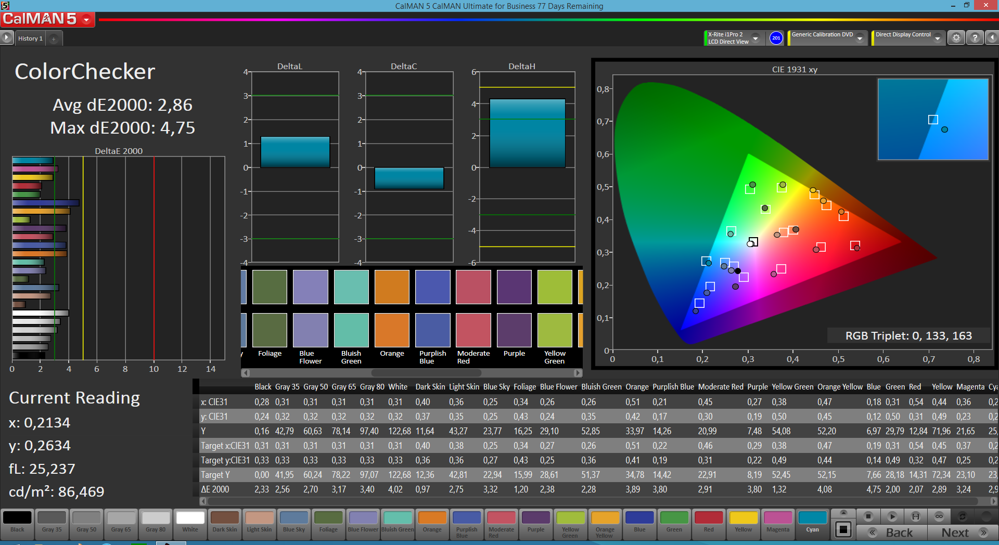Viewport: 999px width, 545px height.
Task: Click the settings gear icon
Action: click(956, 38)
